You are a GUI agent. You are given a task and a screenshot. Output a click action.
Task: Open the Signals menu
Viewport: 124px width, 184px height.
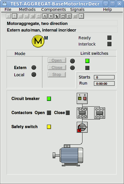77,9
